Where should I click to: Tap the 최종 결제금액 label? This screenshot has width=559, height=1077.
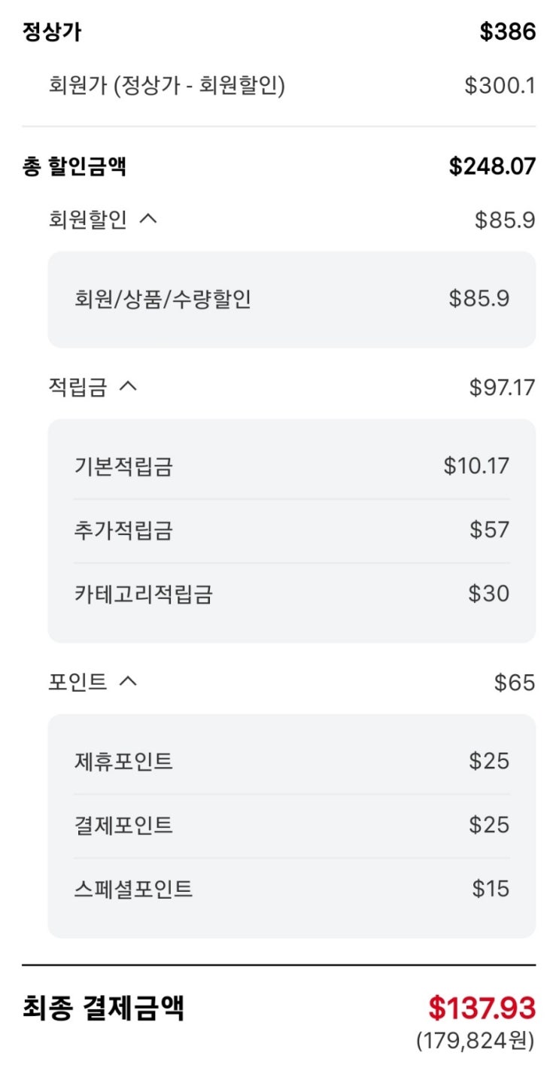tap(103, 1007)
